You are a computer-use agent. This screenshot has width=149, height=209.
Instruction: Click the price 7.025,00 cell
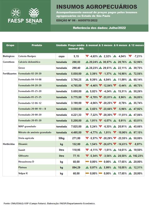pos(76,126)
